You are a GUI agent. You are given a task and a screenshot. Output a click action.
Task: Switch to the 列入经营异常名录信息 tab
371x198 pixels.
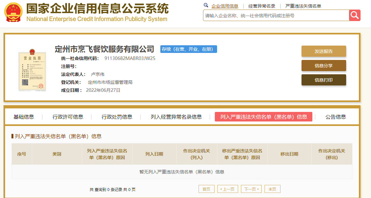176,117
